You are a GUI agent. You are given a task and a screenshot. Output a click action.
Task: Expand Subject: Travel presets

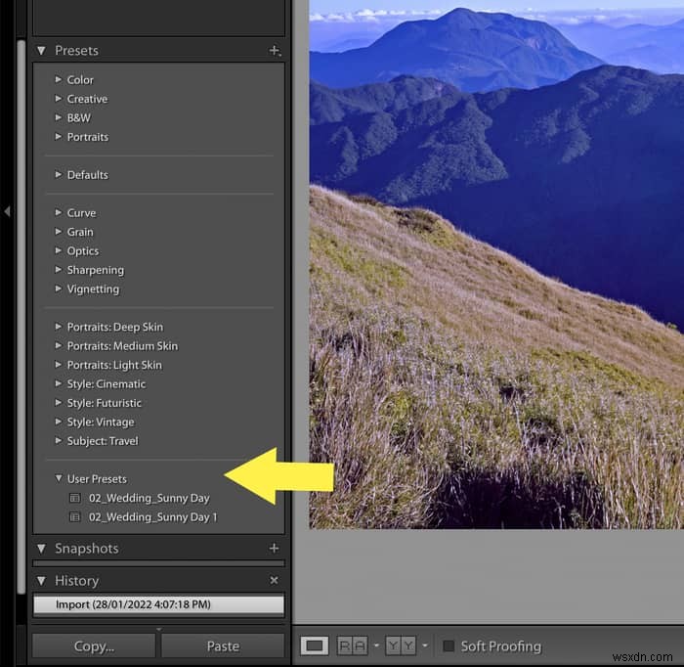(58, 440)
